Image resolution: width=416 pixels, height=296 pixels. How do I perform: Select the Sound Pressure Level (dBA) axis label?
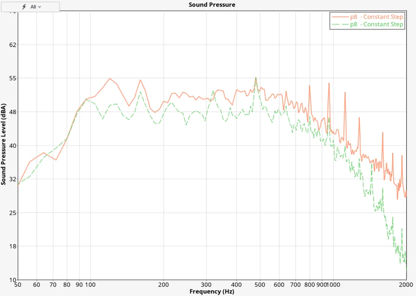[x=3, y=144]
